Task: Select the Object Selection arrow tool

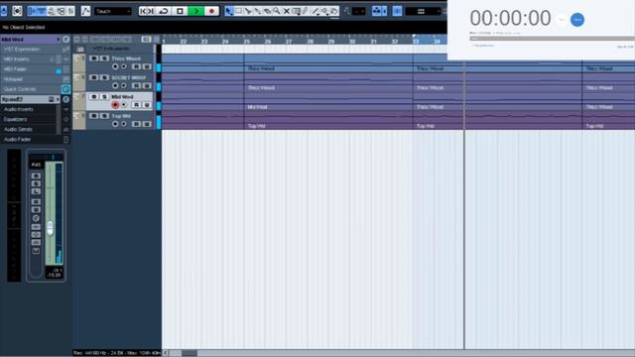Action: point(229,11)
